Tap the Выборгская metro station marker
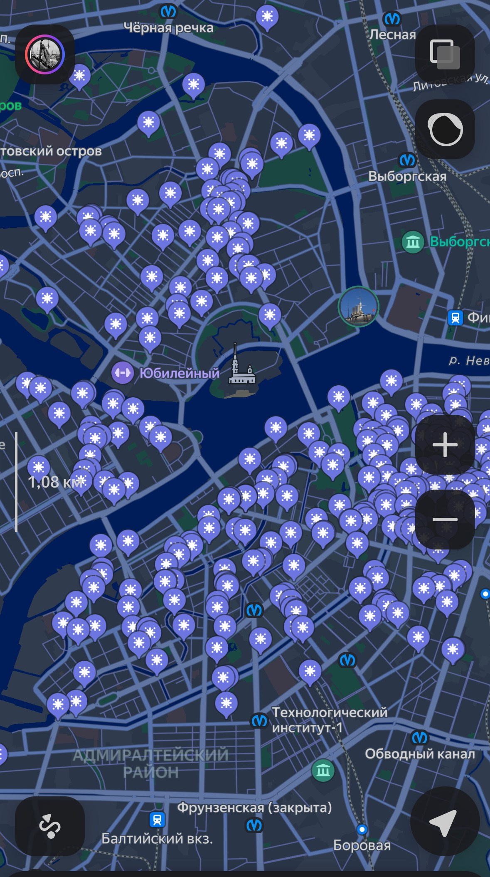The width and height of the screenshot is (490, 877). pyautogui.click(x=408, y=160)
